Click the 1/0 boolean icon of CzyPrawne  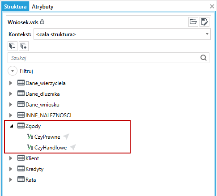(x=30, y=136)
